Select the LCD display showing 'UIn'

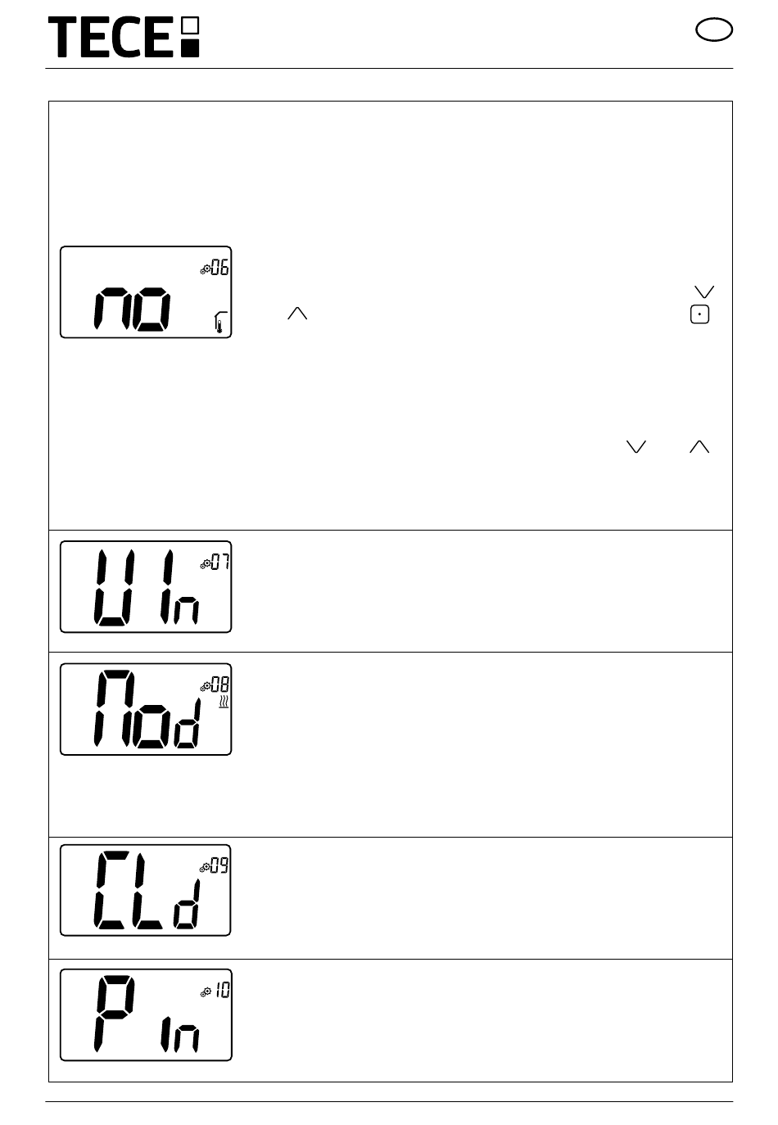point(146,587)
